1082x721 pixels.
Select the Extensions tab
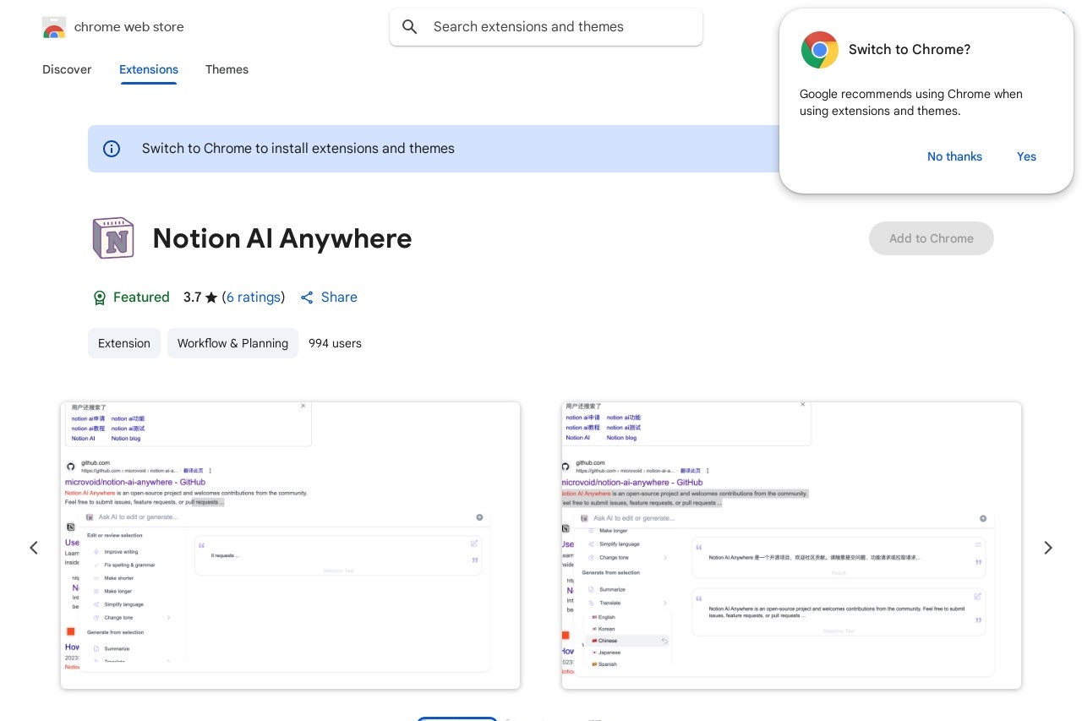coord(149,69)
